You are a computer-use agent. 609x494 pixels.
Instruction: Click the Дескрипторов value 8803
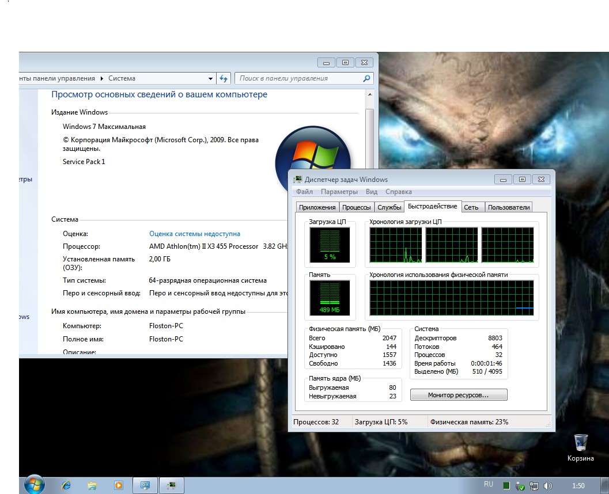pyautogui.click(x=495, y=338)
